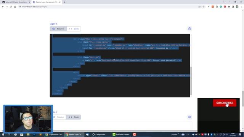Image resolution: width=244 pixels, height=137 pixels.
Task: Open a new browser tab
Action: coord(64,2)
